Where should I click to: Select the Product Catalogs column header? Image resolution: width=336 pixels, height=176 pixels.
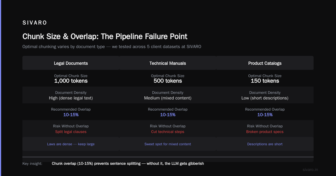pos(265,63)
